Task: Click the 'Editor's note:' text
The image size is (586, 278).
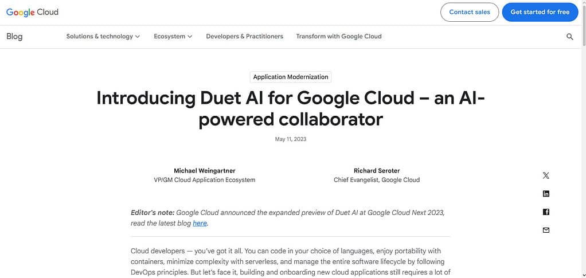Action: pyautogui.click(x=153, y=213)
